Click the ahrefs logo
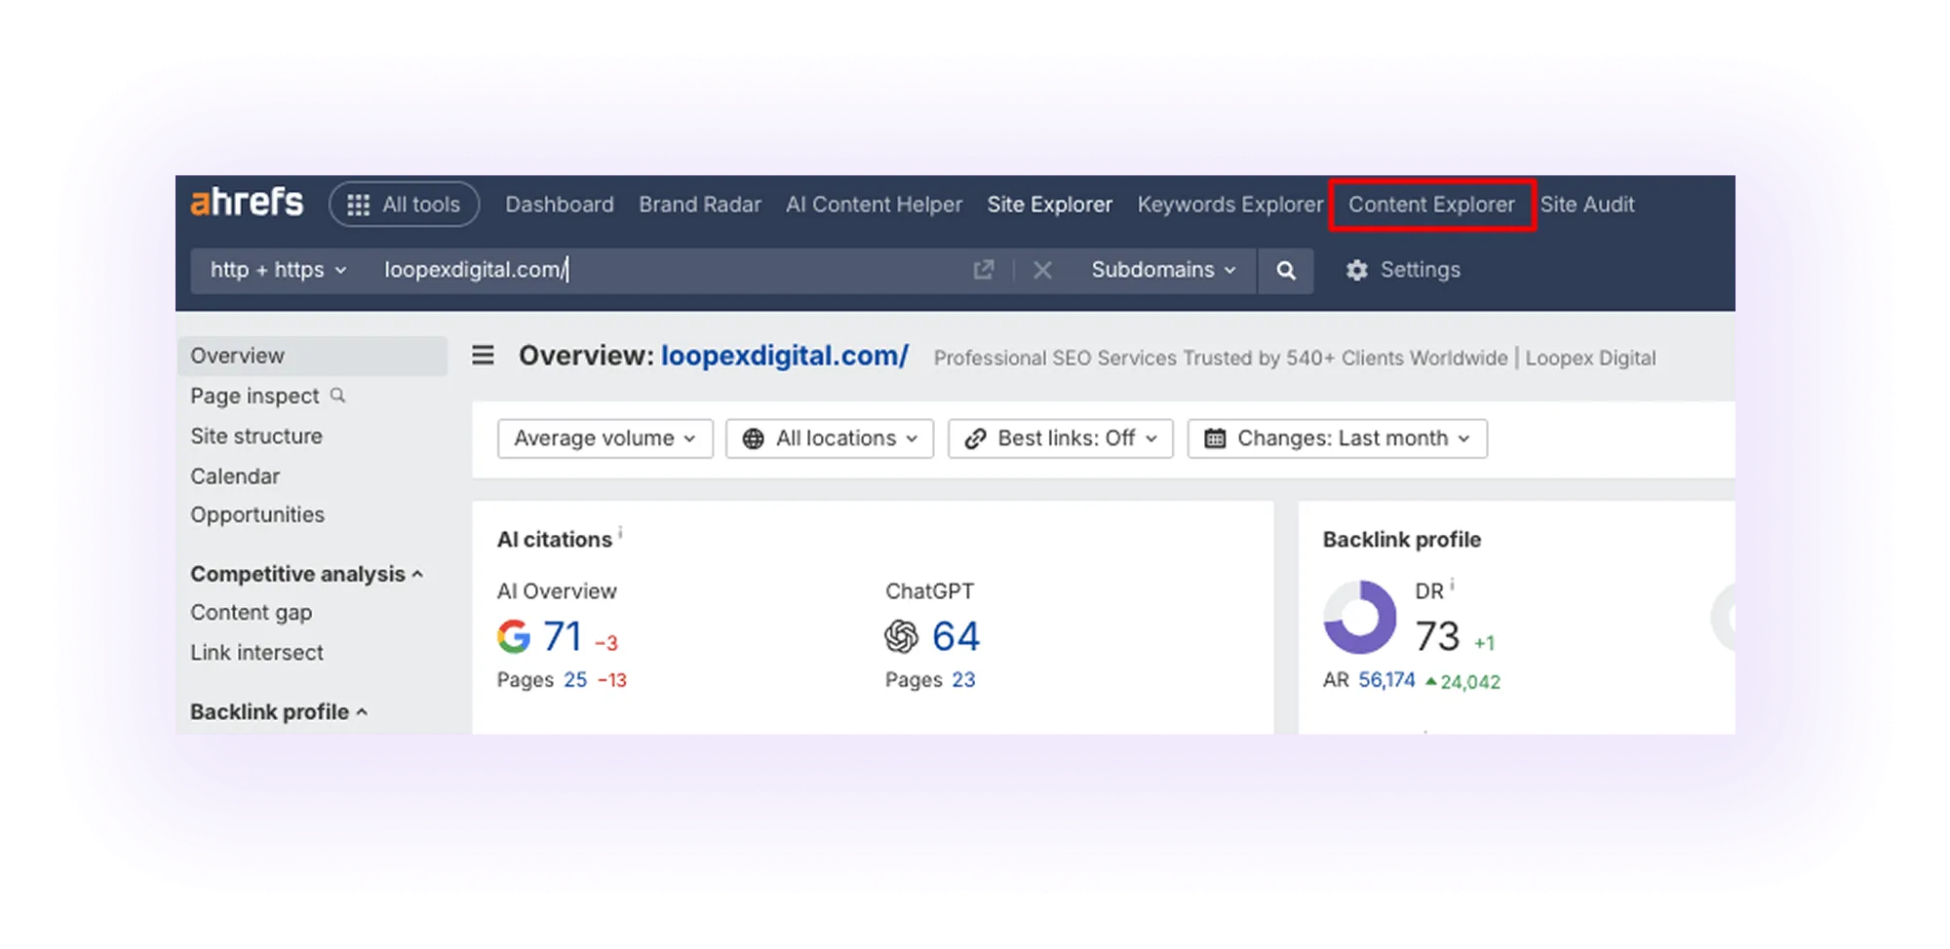 click(246, 203)
